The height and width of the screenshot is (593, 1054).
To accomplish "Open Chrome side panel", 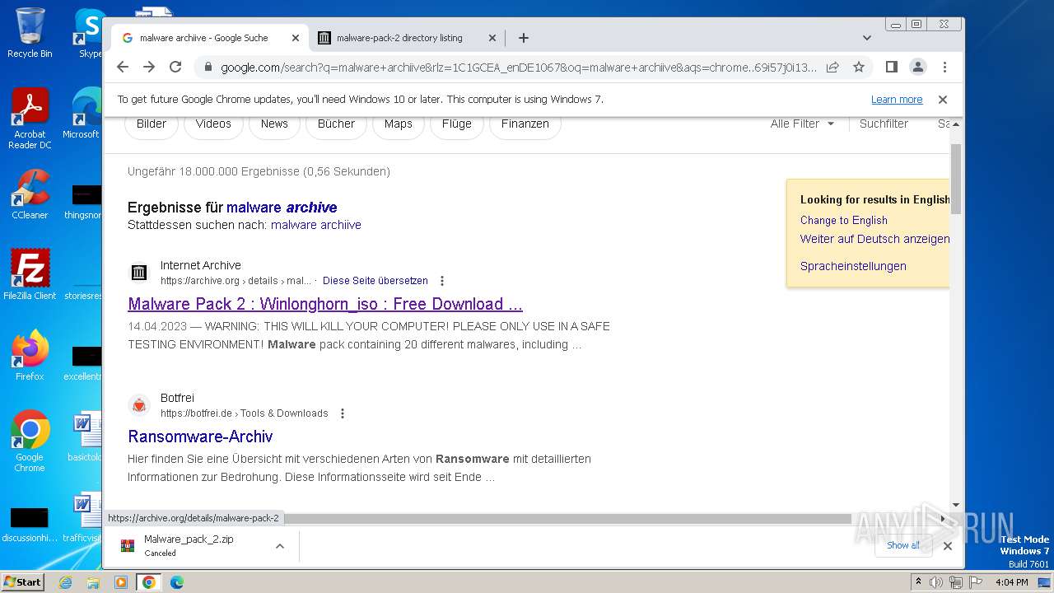I will click(x=891, y=67).
